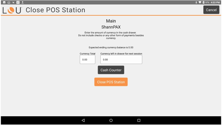The height and width of the screenshot is (125, 222).
Task: Click the 4:03 PM clock in status bar
Action: click(x=215, y=2)
